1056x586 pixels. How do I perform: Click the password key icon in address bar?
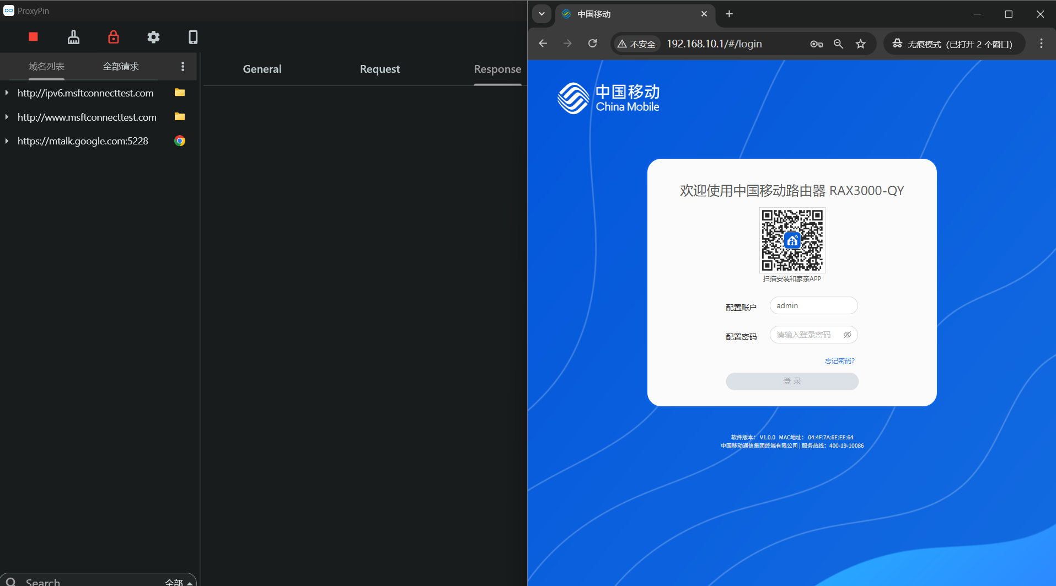click(x=816, y=44)
